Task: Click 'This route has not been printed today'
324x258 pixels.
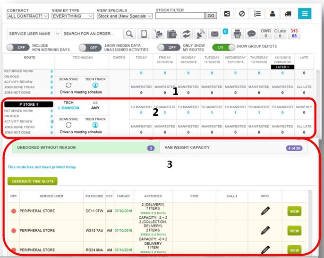Action: point(42,167)
